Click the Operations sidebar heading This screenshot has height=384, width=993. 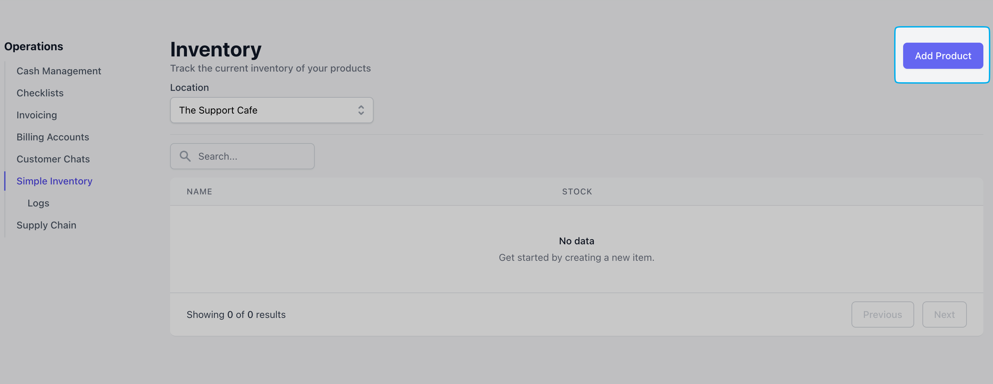(33, 46)
